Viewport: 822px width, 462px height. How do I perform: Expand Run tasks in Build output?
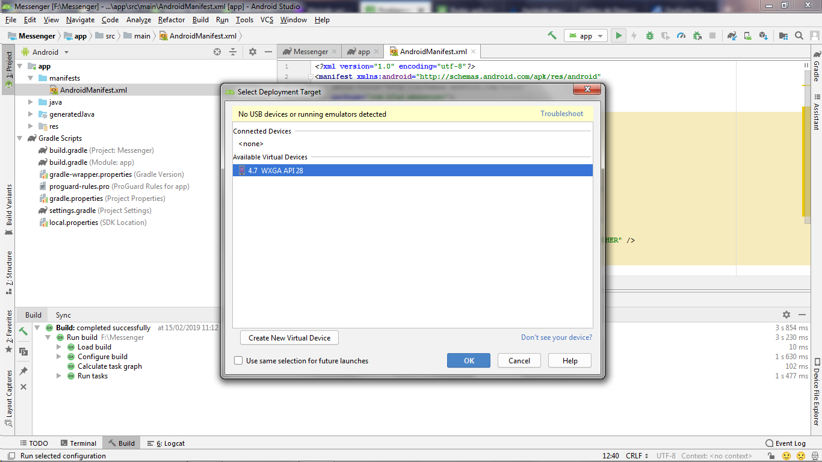point(59,376)
